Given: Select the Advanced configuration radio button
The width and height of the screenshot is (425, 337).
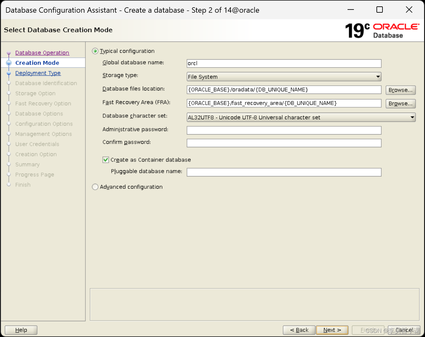Looking at the screenshot, I should [95, 187].
